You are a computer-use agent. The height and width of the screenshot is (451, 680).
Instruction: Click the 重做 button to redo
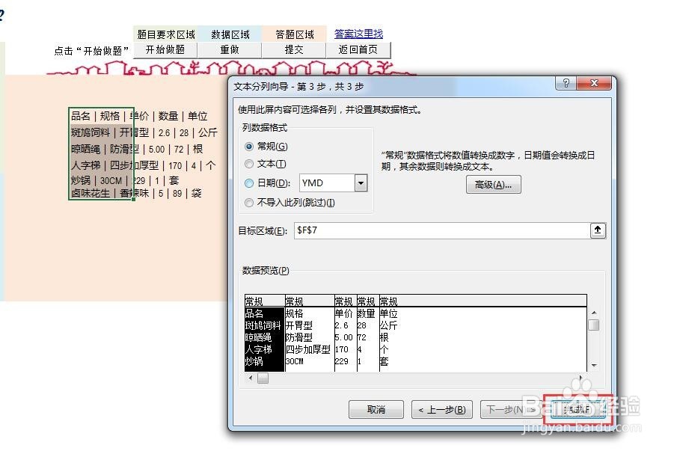[x=229, y=50]
